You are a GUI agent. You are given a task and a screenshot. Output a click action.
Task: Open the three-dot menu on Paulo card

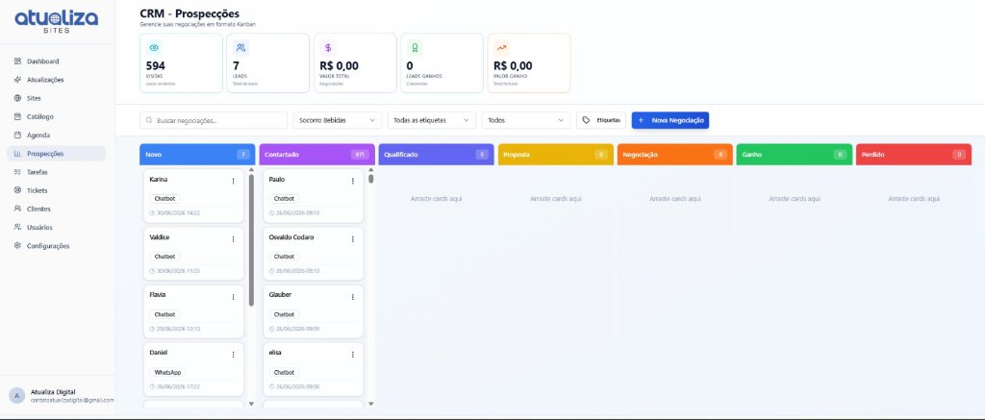pos(352,181)
